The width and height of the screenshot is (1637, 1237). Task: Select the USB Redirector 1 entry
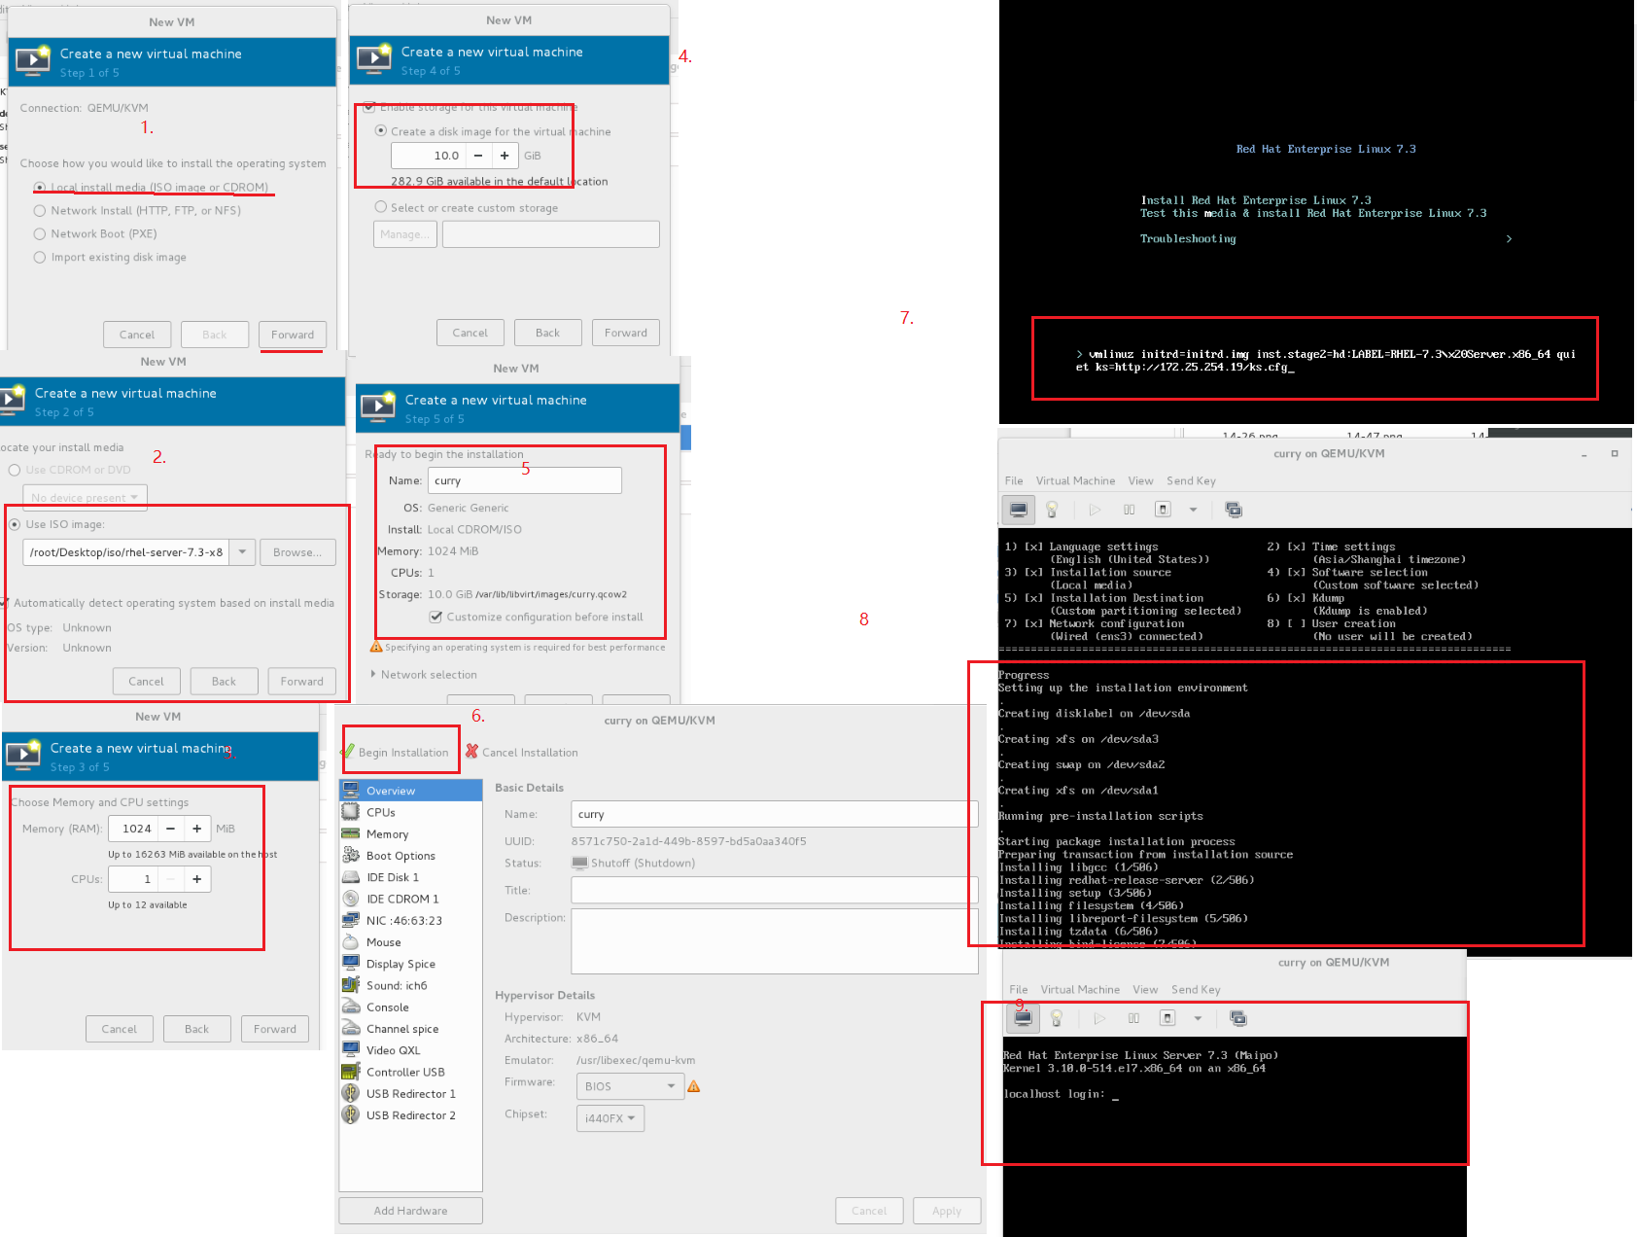click(x=411, y=1093)
